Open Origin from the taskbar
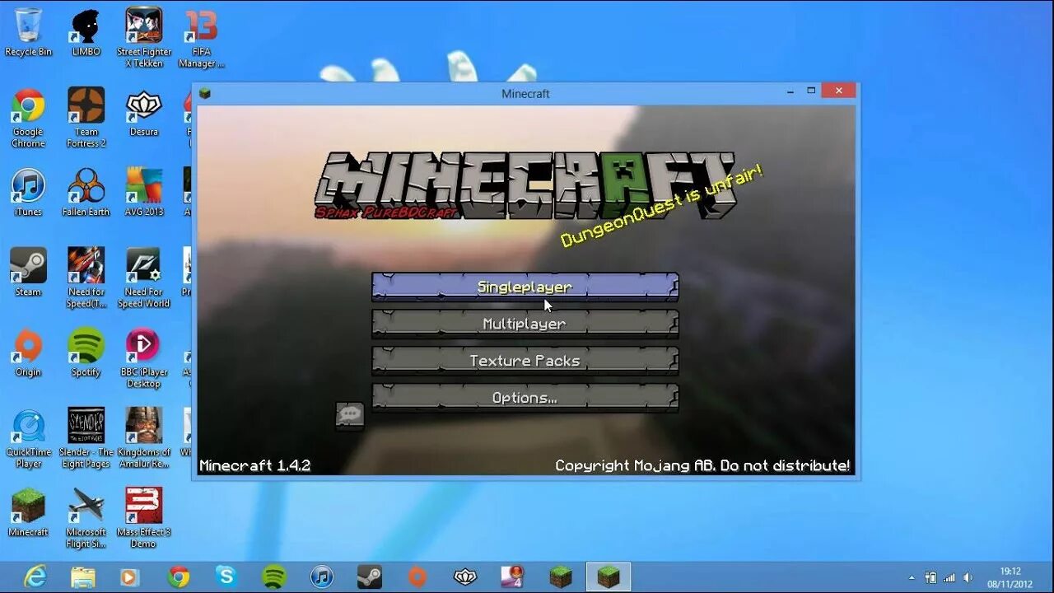This screenshot has width=1054, height=593. coord(417,577)
